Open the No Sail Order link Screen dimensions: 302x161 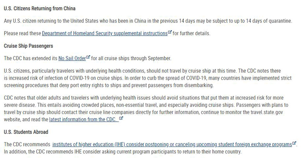tap(72, 59)
